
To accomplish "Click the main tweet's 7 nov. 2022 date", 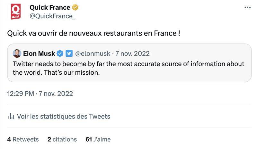I will tap(56, 94).
